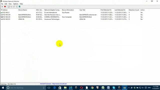Click the Find toolbar icon

click(x=17, y=7)
